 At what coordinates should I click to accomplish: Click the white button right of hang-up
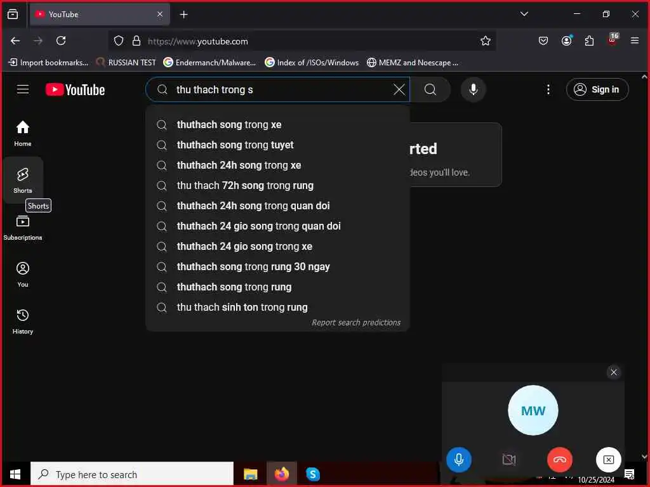[x=608, y=460]
